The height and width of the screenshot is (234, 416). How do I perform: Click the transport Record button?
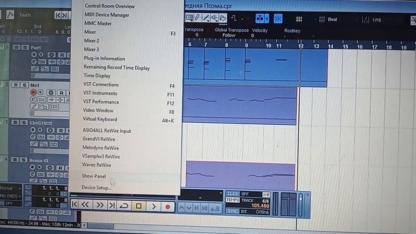pyautogui.click(x=168, y=207)
